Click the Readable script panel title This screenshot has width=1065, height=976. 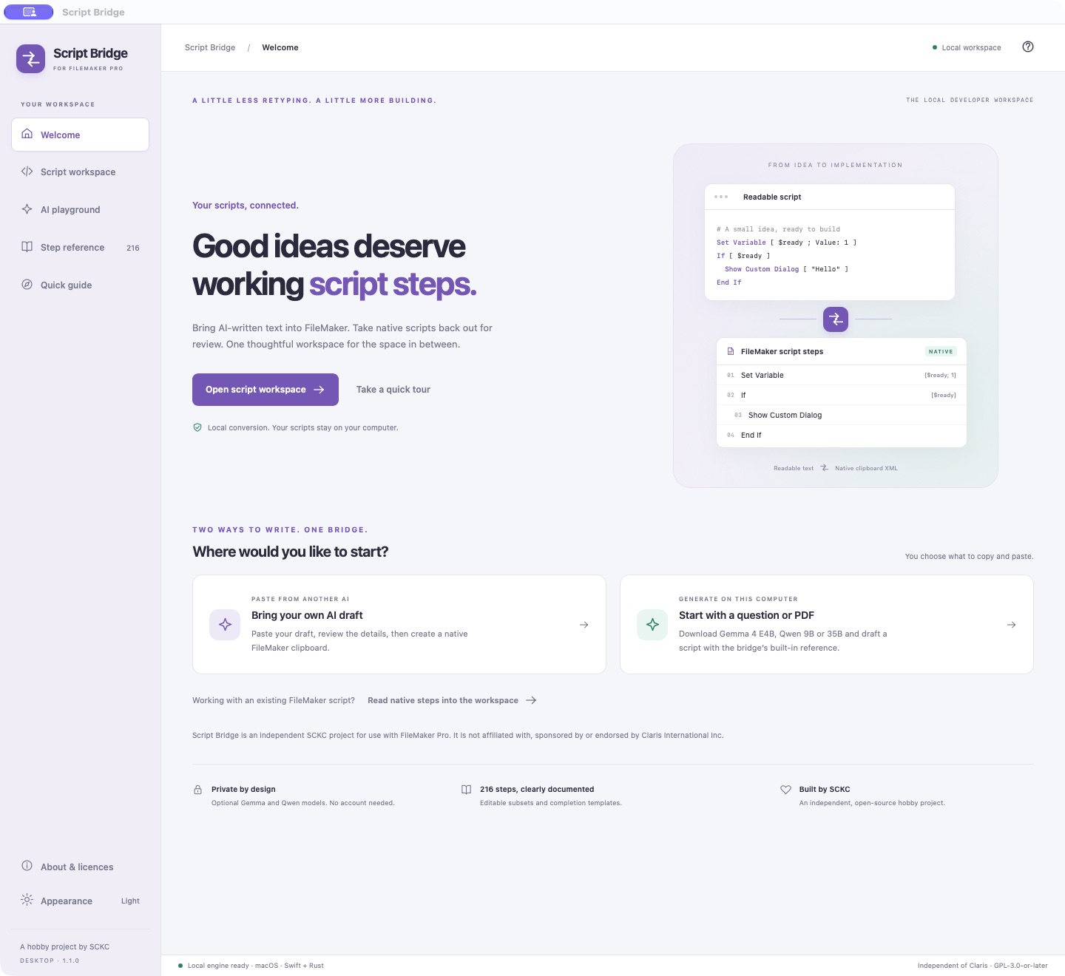[772, 197]
